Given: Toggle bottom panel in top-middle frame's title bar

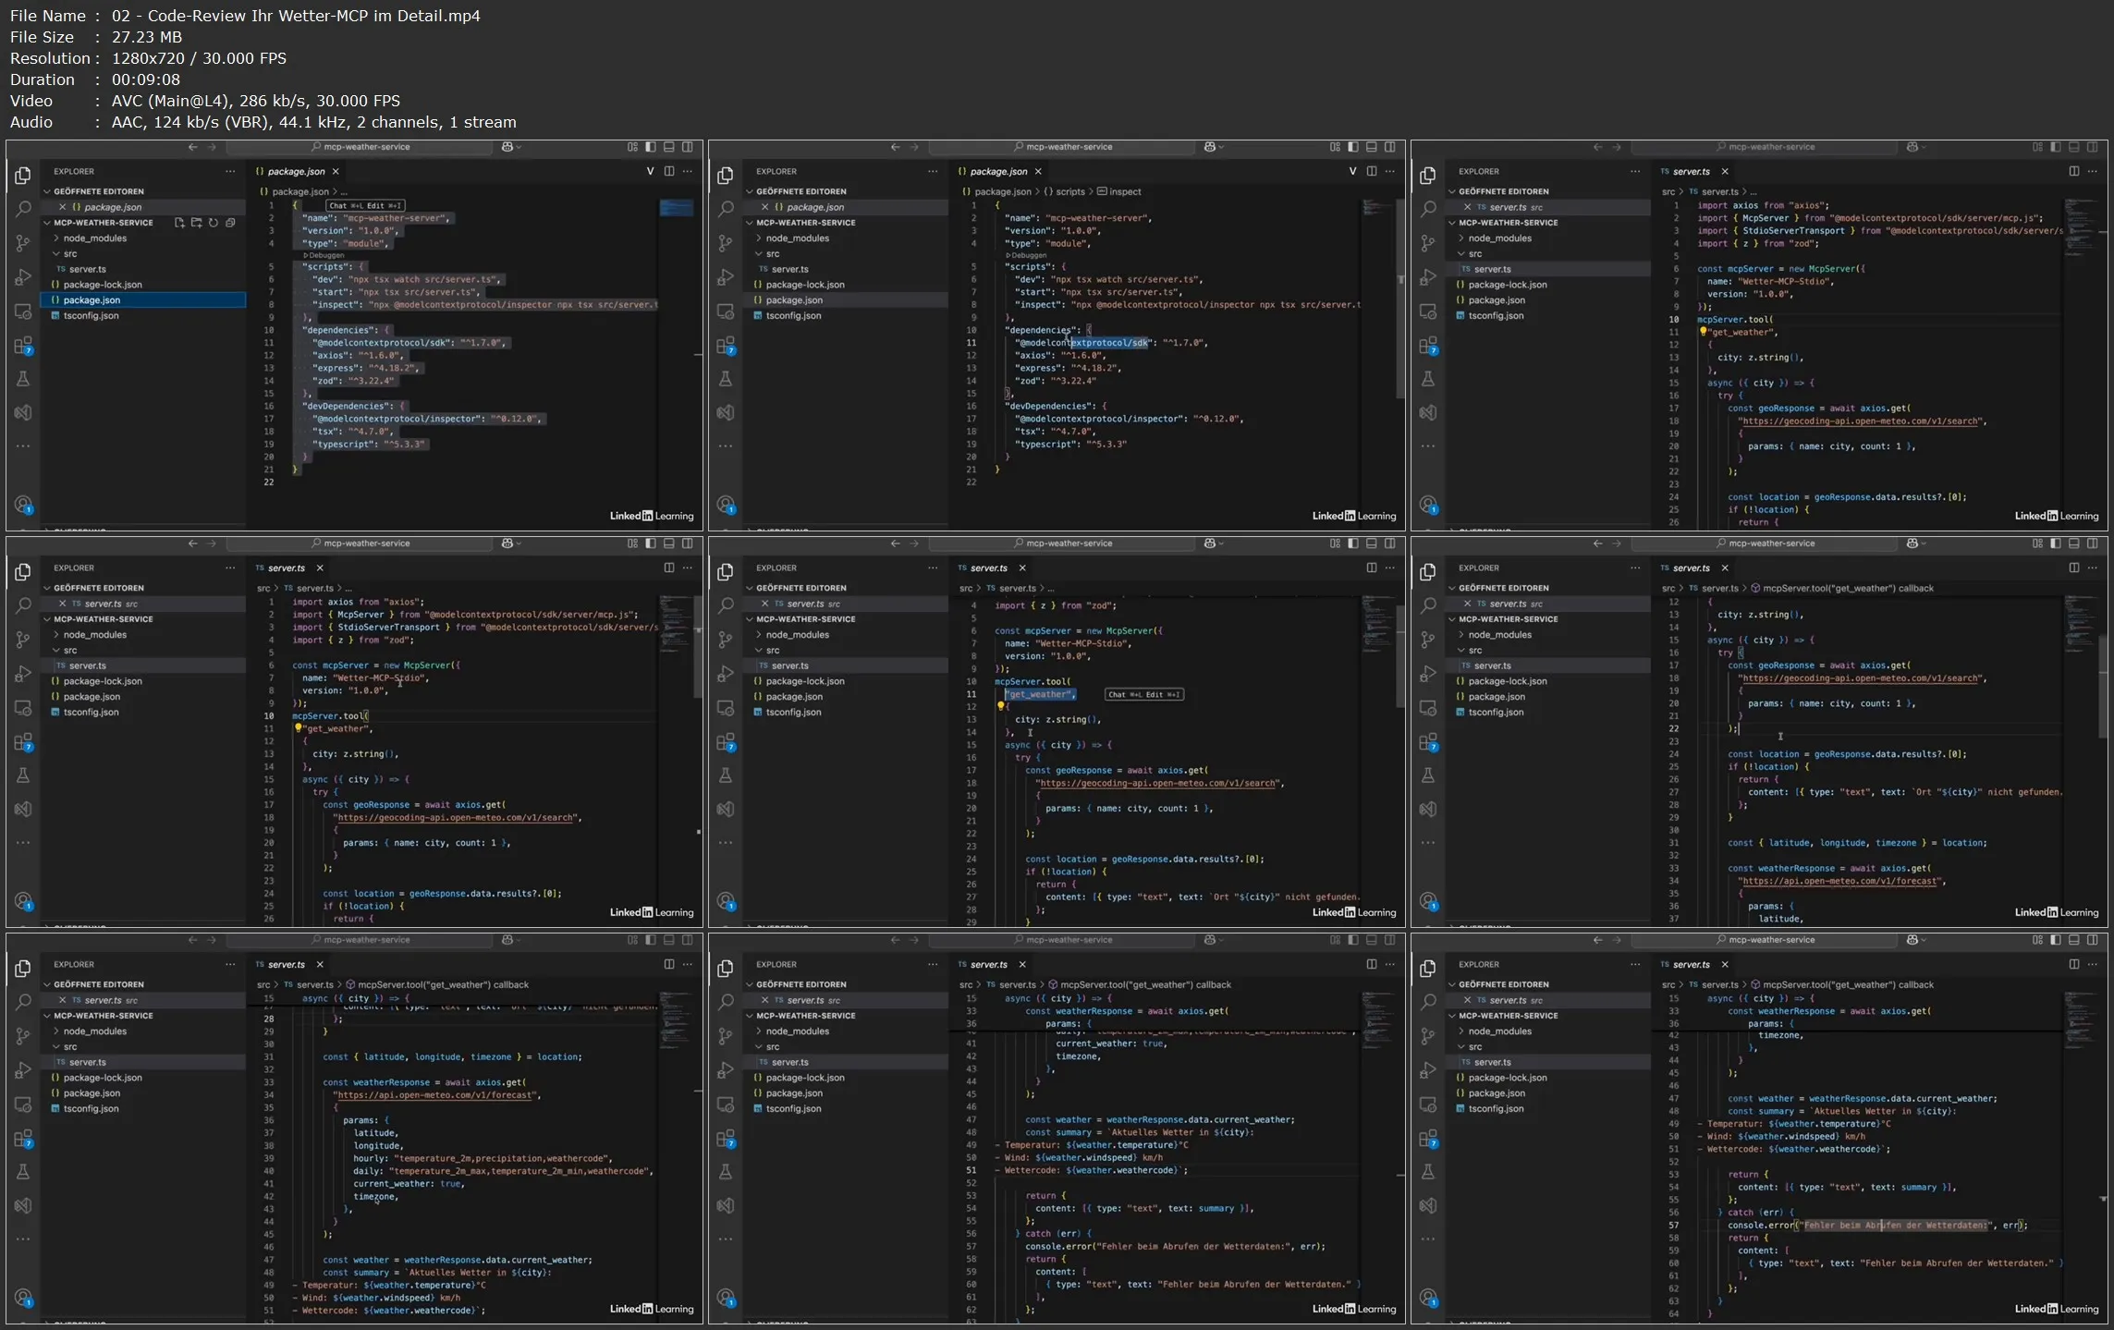Looking at the screenshot, I should pos(1371,147).
